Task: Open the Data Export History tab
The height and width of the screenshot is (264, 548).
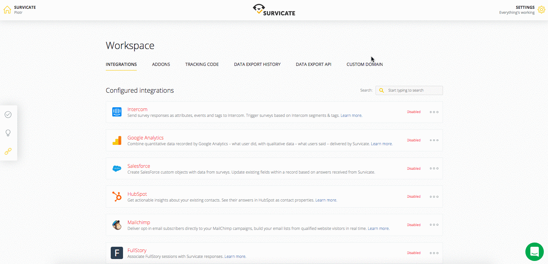Action: (x=257, y=64)
